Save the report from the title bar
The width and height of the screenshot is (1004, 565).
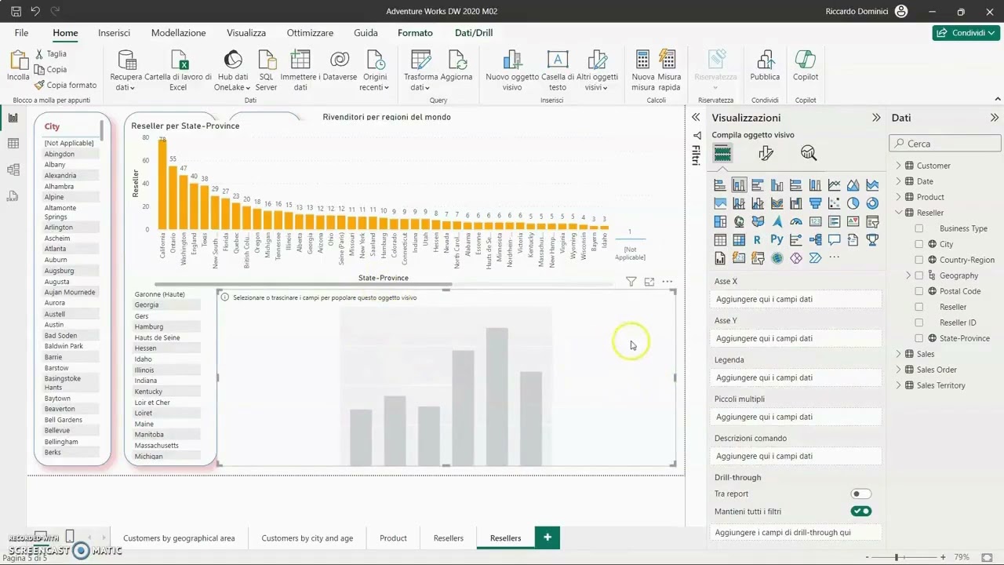(16, 11)
